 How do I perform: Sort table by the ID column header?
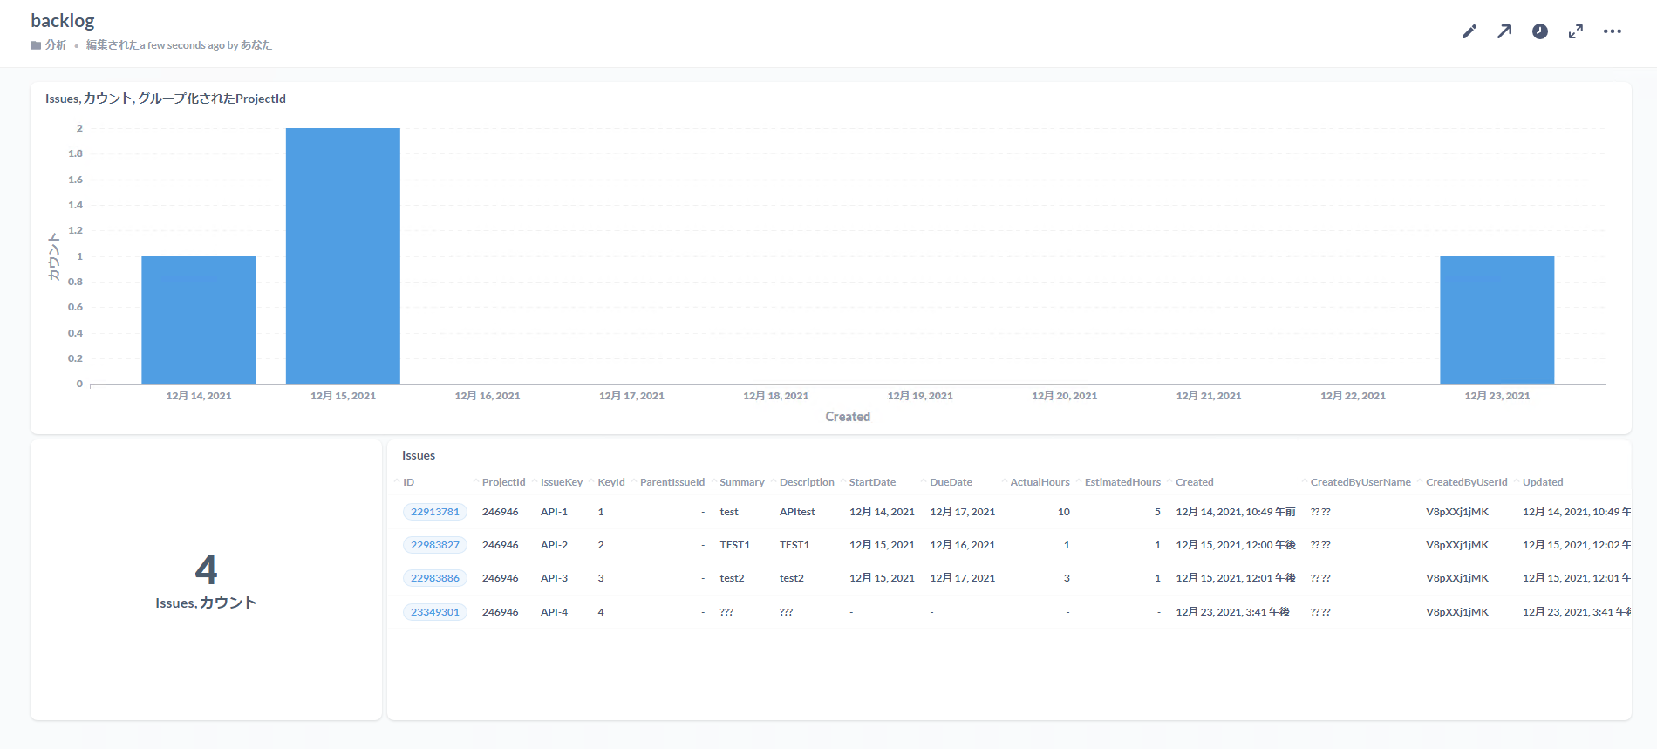(408, 482)
